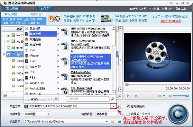The width and height of the screenshot is (193, 127).
Task: Click the 自定义 button
Action: tap(35, 99)
